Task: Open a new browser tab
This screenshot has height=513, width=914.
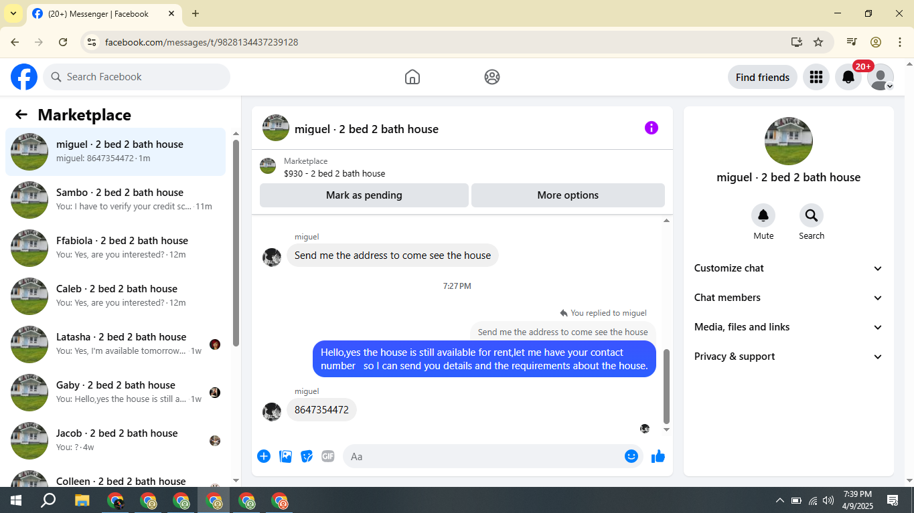Action: 196,13
